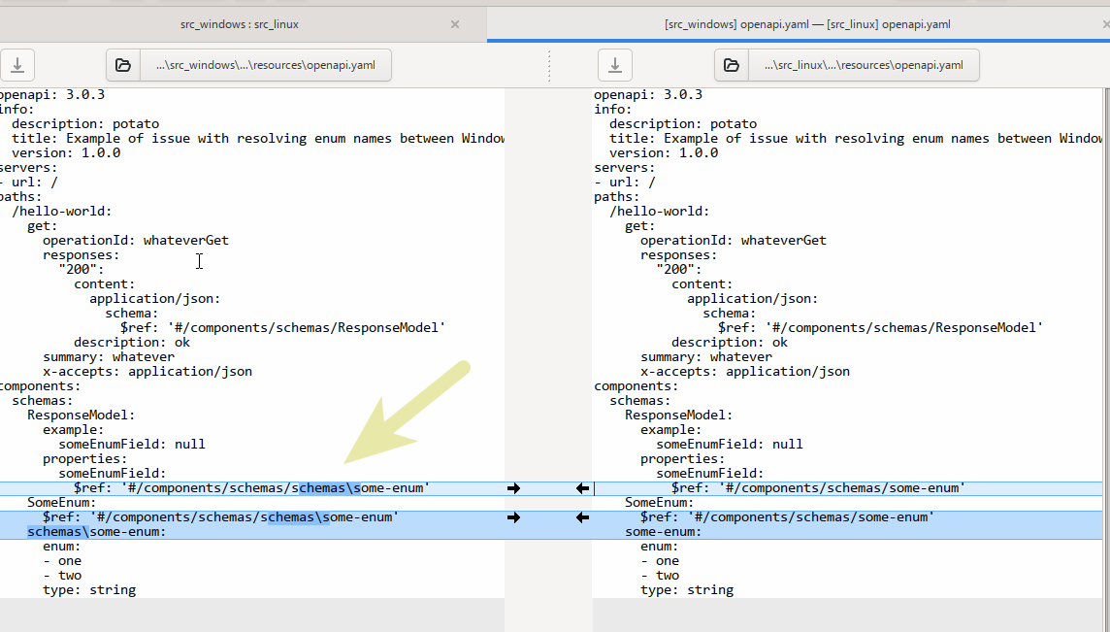The image size is (1110, 632).
Task: Click left pane schemas\some-enum: line
Action: pos(97,532)
